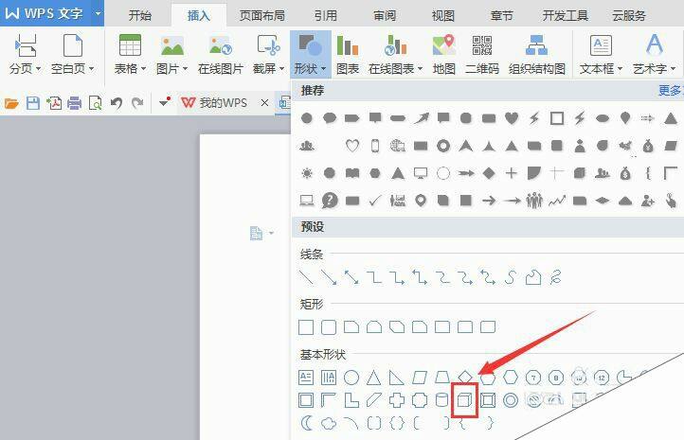The image size is (684, 440).
Task: Select the cube shape in 基本形状
Action: point(464,400)
